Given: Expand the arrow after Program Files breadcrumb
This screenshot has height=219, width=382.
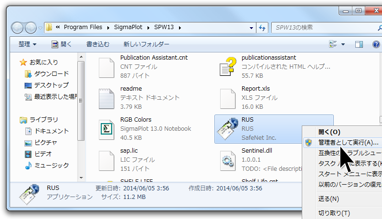Looking at the screenshot, I should pos(108,28).
